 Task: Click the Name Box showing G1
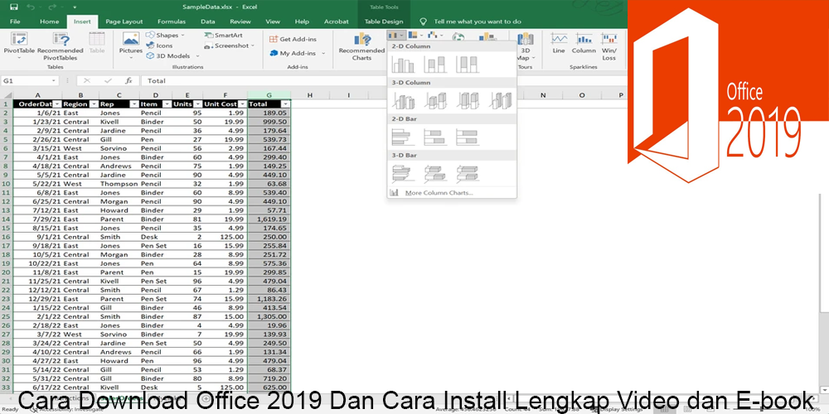tap(30, 81)
